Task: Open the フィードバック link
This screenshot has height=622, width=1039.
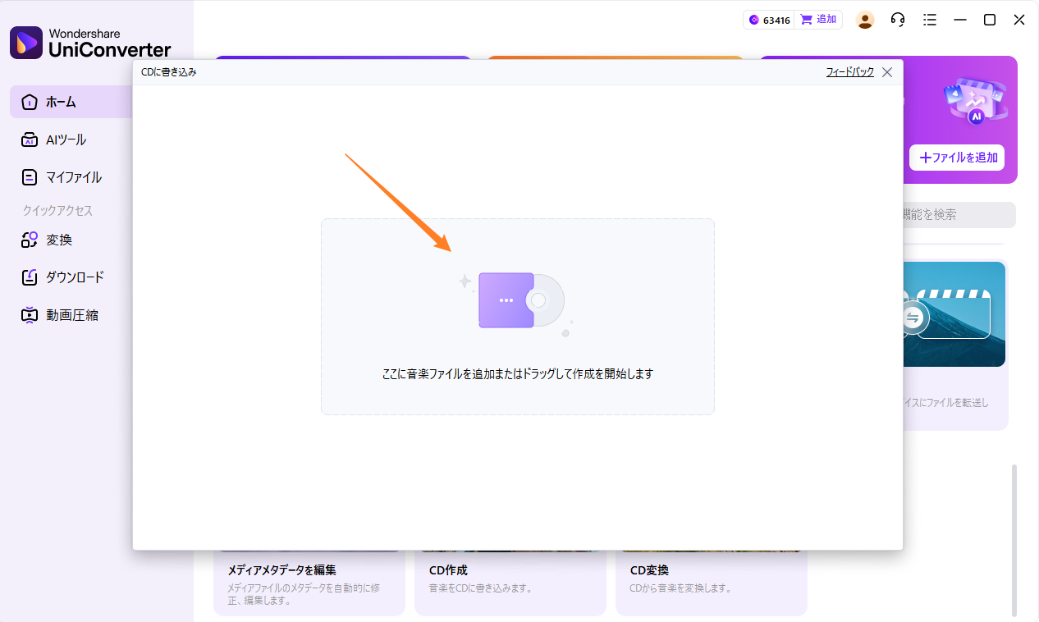Action: pos(851,71)
